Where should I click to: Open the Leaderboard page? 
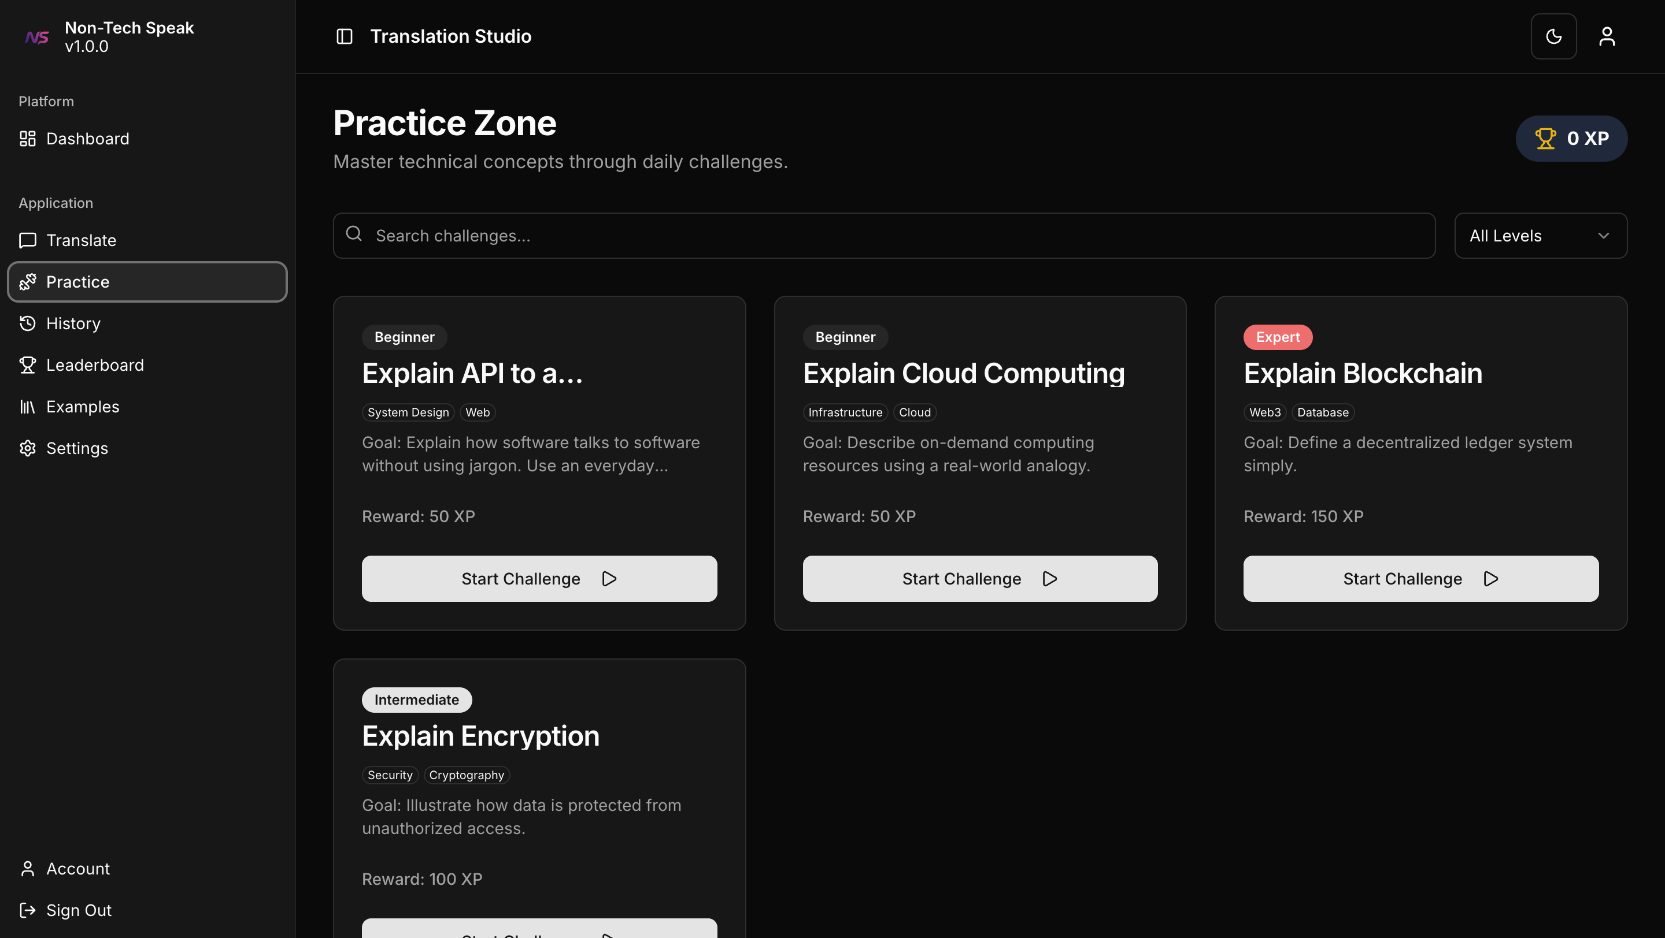(x=94, y=364)
